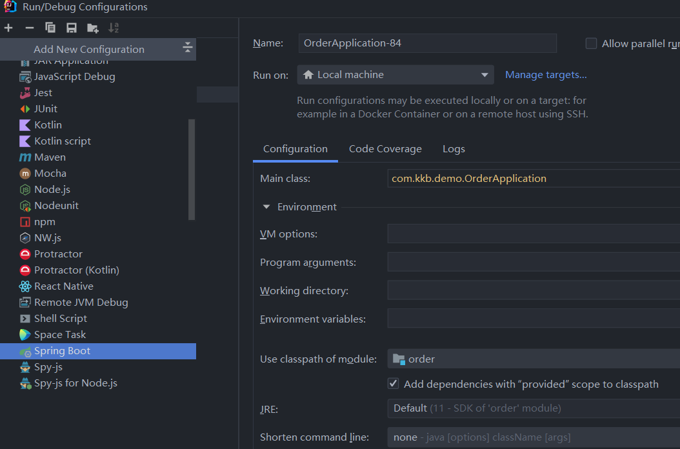Switch to the Code Coverage tab
Image resolution: width=680 pixels, height=449 pixels.
(385, 149)
